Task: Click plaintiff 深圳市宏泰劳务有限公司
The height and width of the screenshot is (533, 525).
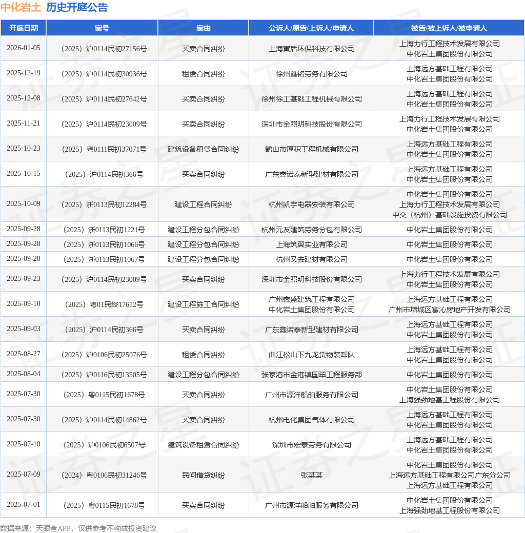Action: point(312,446)
